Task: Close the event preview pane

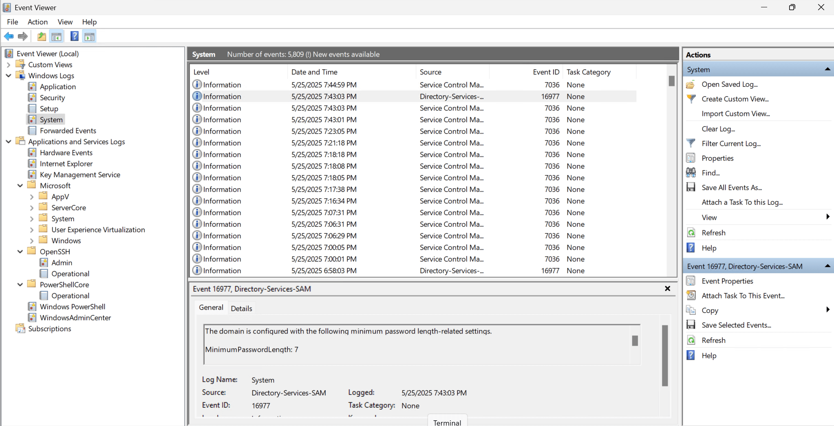Action: click(x=667, y=289)
